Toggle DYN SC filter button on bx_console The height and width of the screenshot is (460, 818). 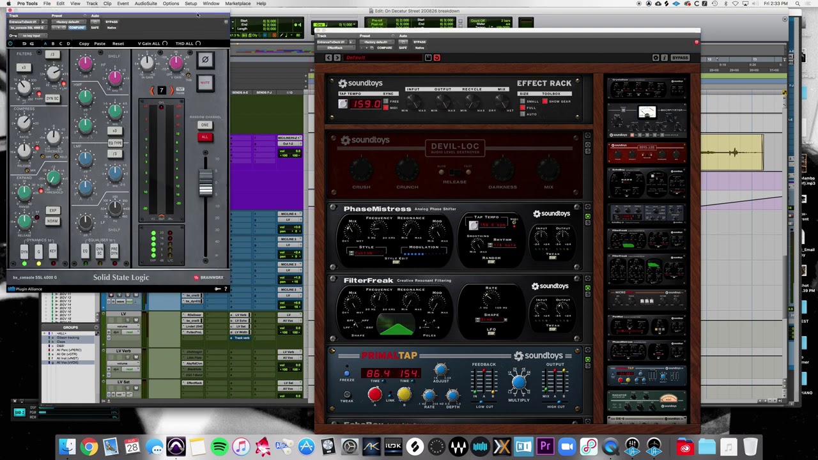52,98
